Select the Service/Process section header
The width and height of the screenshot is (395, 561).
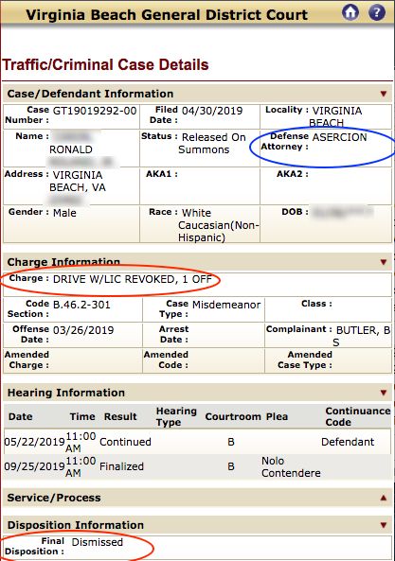(x=197, y=498)
